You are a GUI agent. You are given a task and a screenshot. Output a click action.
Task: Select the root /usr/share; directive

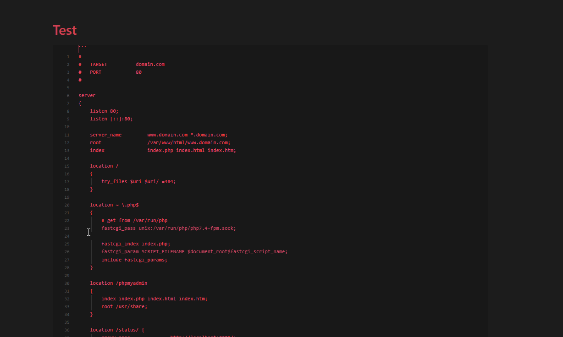124,306
